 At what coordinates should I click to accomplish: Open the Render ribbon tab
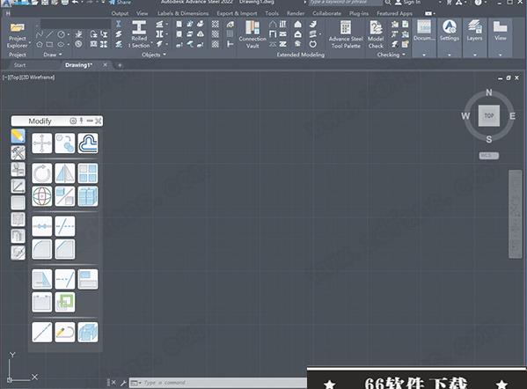click(296, 13)
